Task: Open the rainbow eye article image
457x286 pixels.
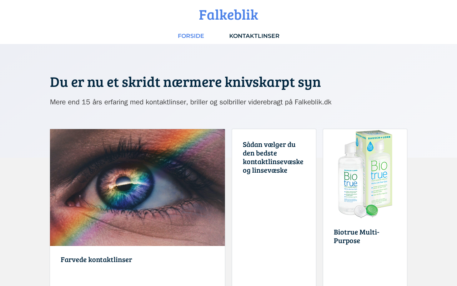Action: [x=137, y=187]
